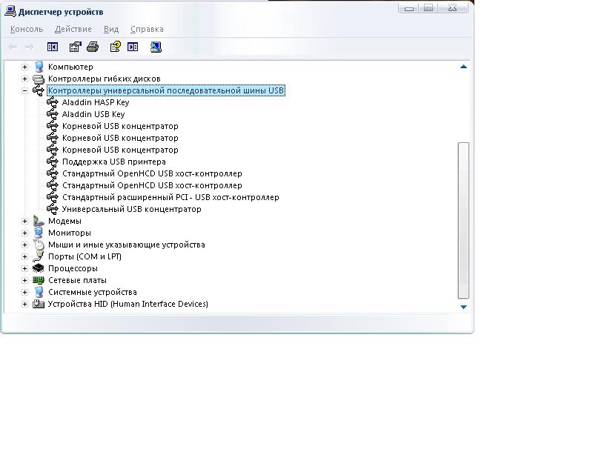Screen dimensions: 593x452
Task: Click the Aladdin HASP Key USB icon
Action: (x=52, y=102)
